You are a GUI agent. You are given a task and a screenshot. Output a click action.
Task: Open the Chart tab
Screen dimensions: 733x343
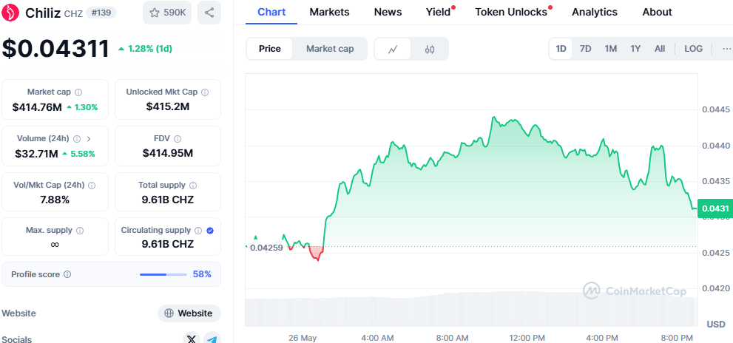[271, 12]
